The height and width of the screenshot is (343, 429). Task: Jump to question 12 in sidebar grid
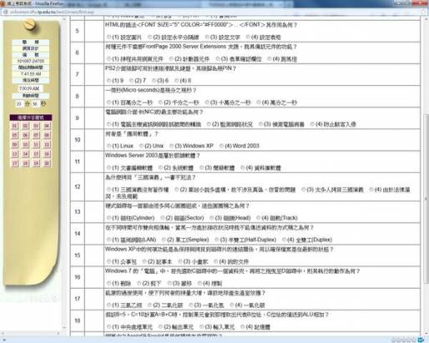coord(47,145)
